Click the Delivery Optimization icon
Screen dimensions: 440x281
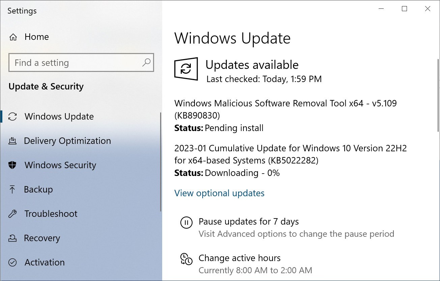12,141
